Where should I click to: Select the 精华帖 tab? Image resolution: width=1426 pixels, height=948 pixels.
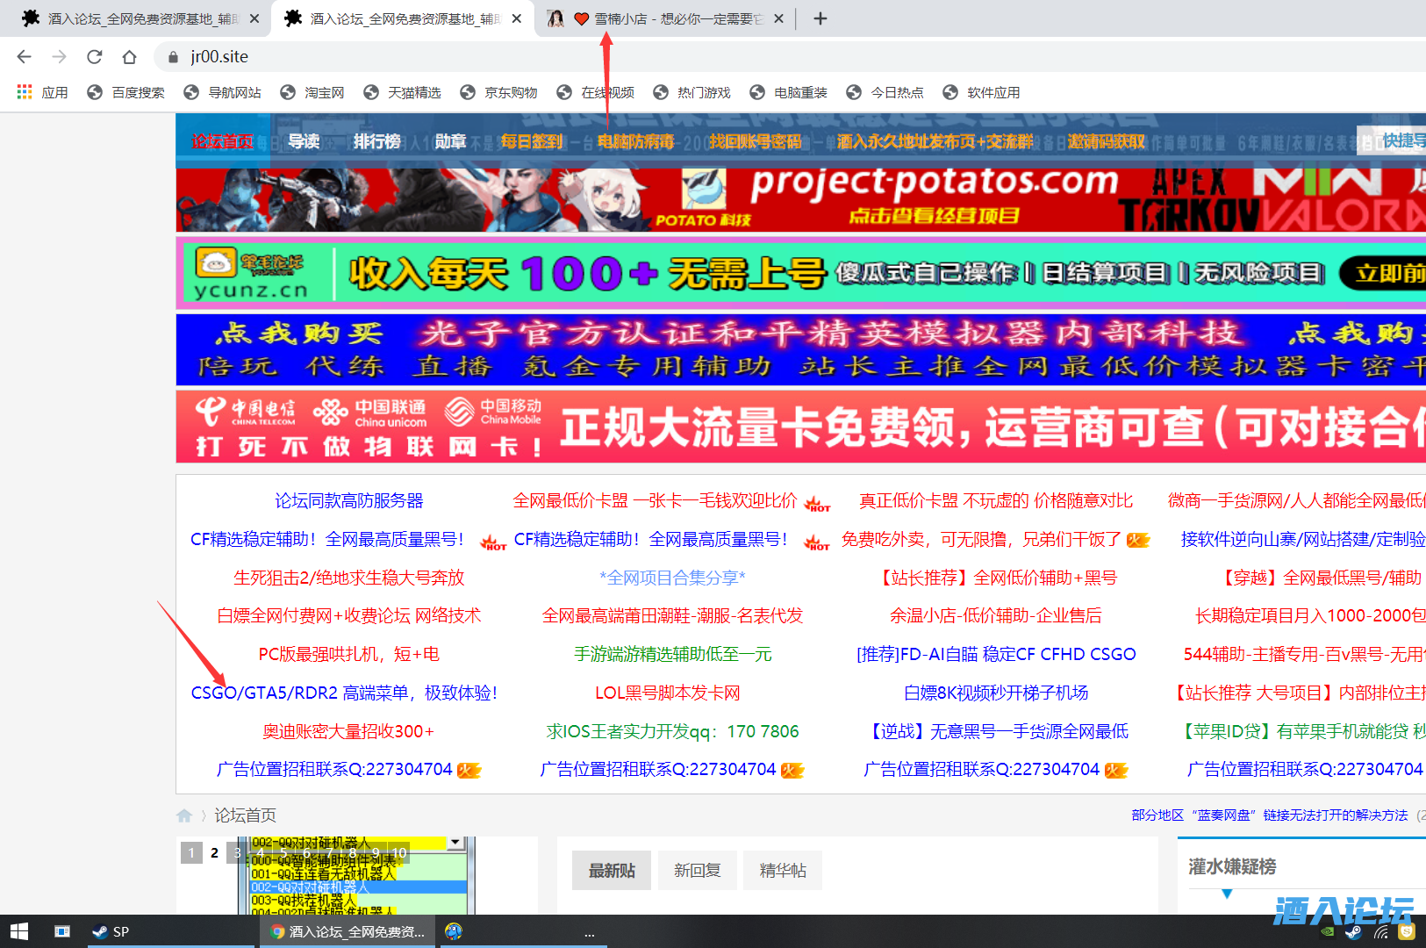(x=783, y=870)
